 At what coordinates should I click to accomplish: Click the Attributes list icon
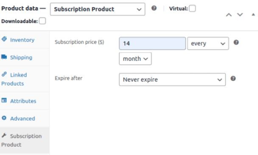coord(4,100)
